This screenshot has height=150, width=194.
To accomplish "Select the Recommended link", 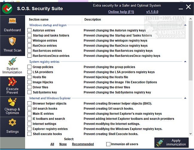I will pos(83,144).
